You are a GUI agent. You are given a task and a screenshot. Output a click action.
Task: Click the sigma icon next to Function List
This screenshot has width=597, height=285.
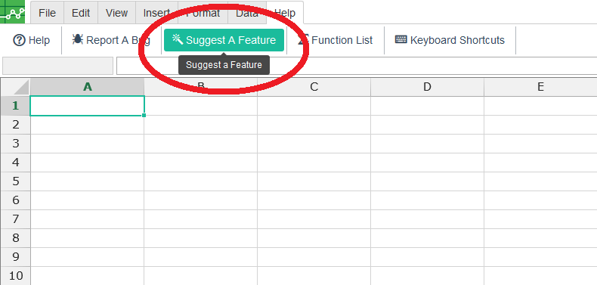pyautogui.click(x=304, y=39)
